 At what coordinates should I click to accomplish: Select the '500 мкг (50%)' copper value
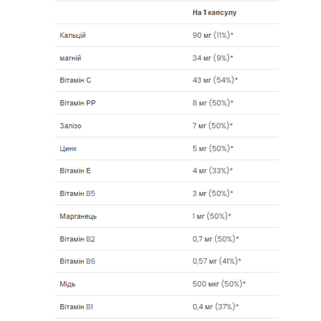point(219,284)
